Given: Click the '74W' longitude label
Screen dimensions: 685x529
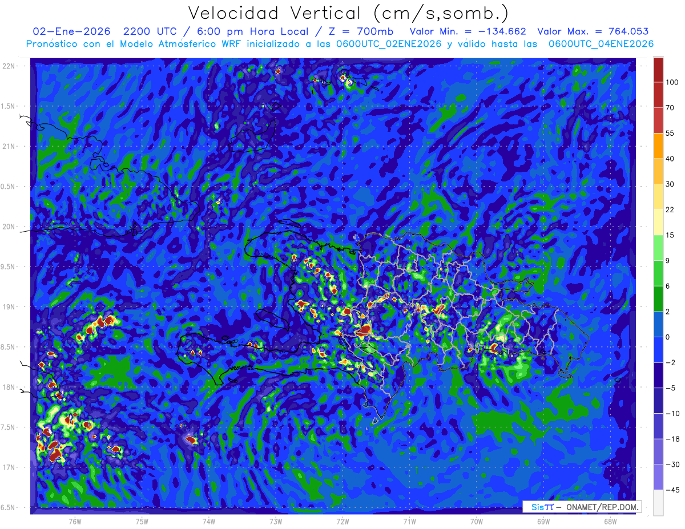Looking at the screenshot, I should [209, 521].
